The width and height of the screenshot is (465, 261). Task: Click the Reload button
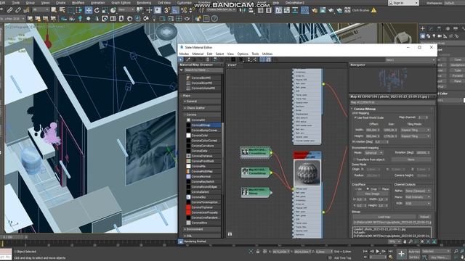[424, 217]
